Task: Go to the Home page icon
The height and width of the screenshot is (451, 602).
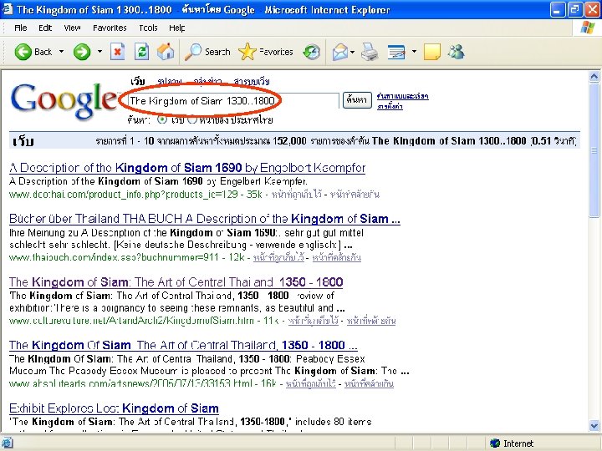Action: point(166,52)
